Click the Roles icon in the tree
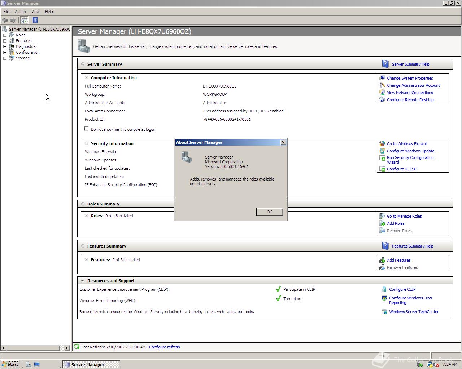 point(12,35)
